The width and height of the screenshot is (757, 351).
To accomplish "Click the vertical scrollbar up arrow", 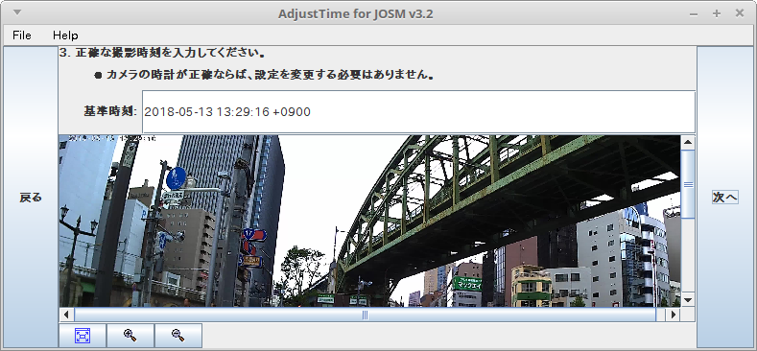I will (x=688, y=142).
